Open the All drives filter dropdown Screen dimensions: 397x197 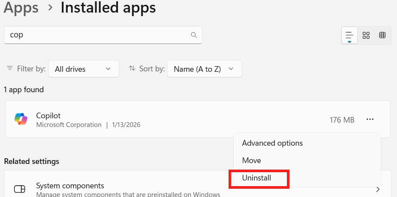(84, 69)
